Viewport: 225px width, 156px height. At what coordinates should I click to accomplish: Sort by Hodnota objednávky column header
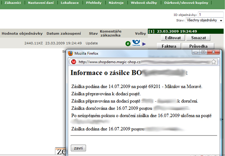[22, 33]
